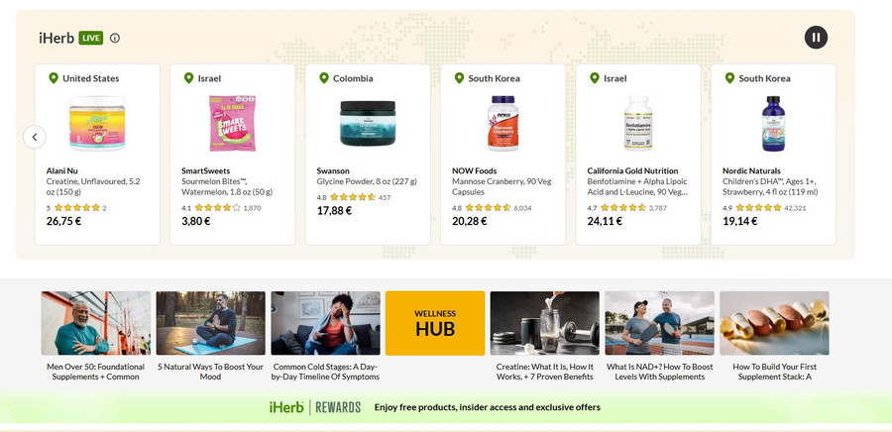Image resolution: width=892 pixels, height=432 pixels.
Task: Click the Colombia location pin icon
Action: tap(324, 78)
